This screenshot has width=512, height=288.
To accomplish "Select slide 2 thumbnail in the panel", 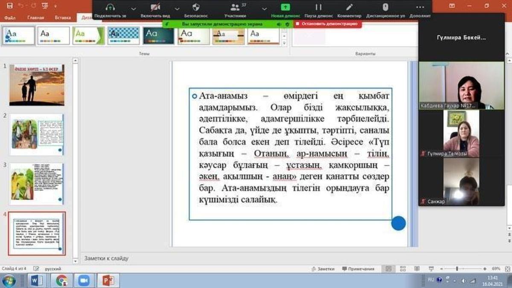I will (37, 134).
